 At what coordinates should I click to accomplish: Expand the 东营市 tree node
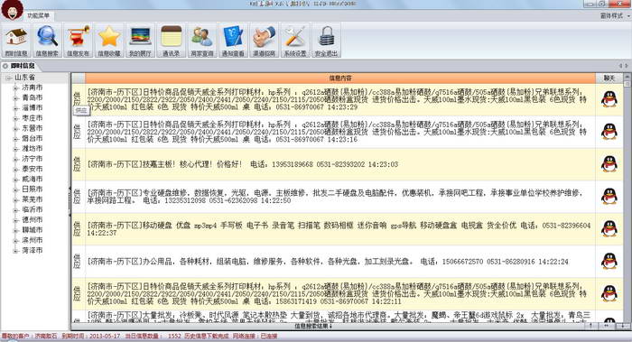tap(15, 128)
